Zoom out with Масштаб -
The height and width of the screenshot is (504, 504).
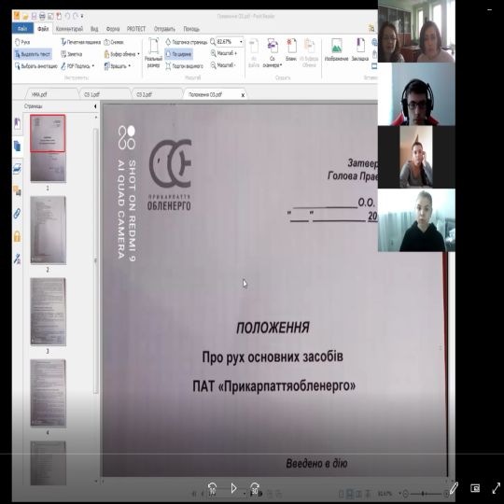223,65
